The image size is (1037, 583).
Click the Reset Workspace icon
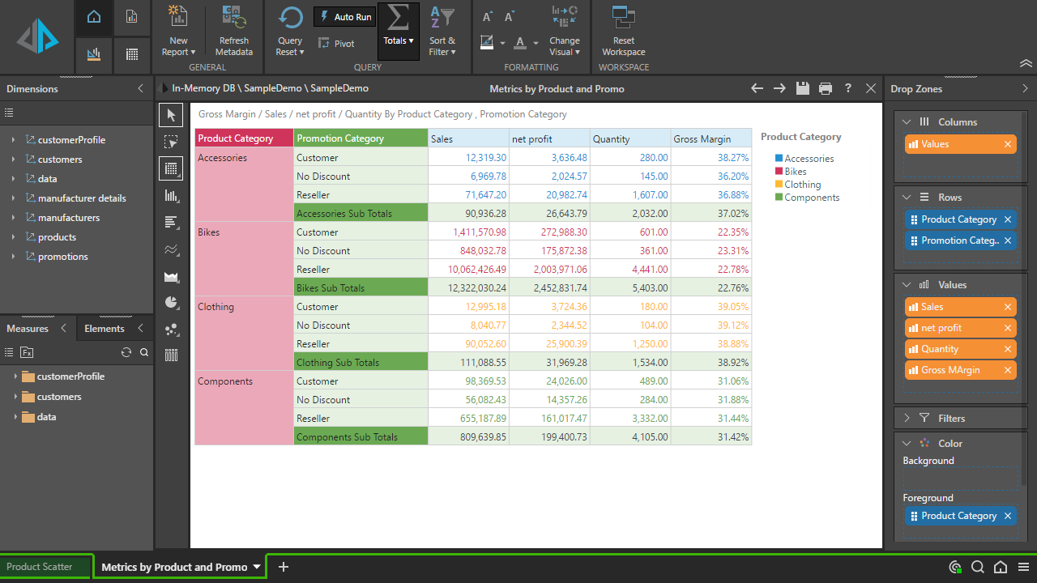tap(623, 18)
